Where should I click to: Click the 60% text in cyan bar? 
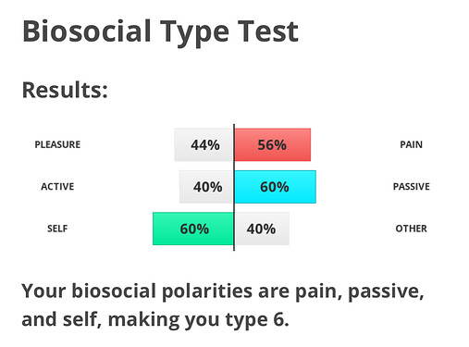point(275,187)
